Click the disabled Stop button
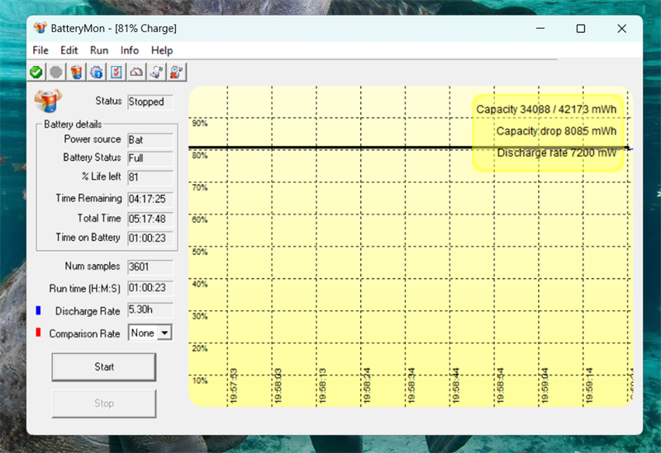 (104, 403)
